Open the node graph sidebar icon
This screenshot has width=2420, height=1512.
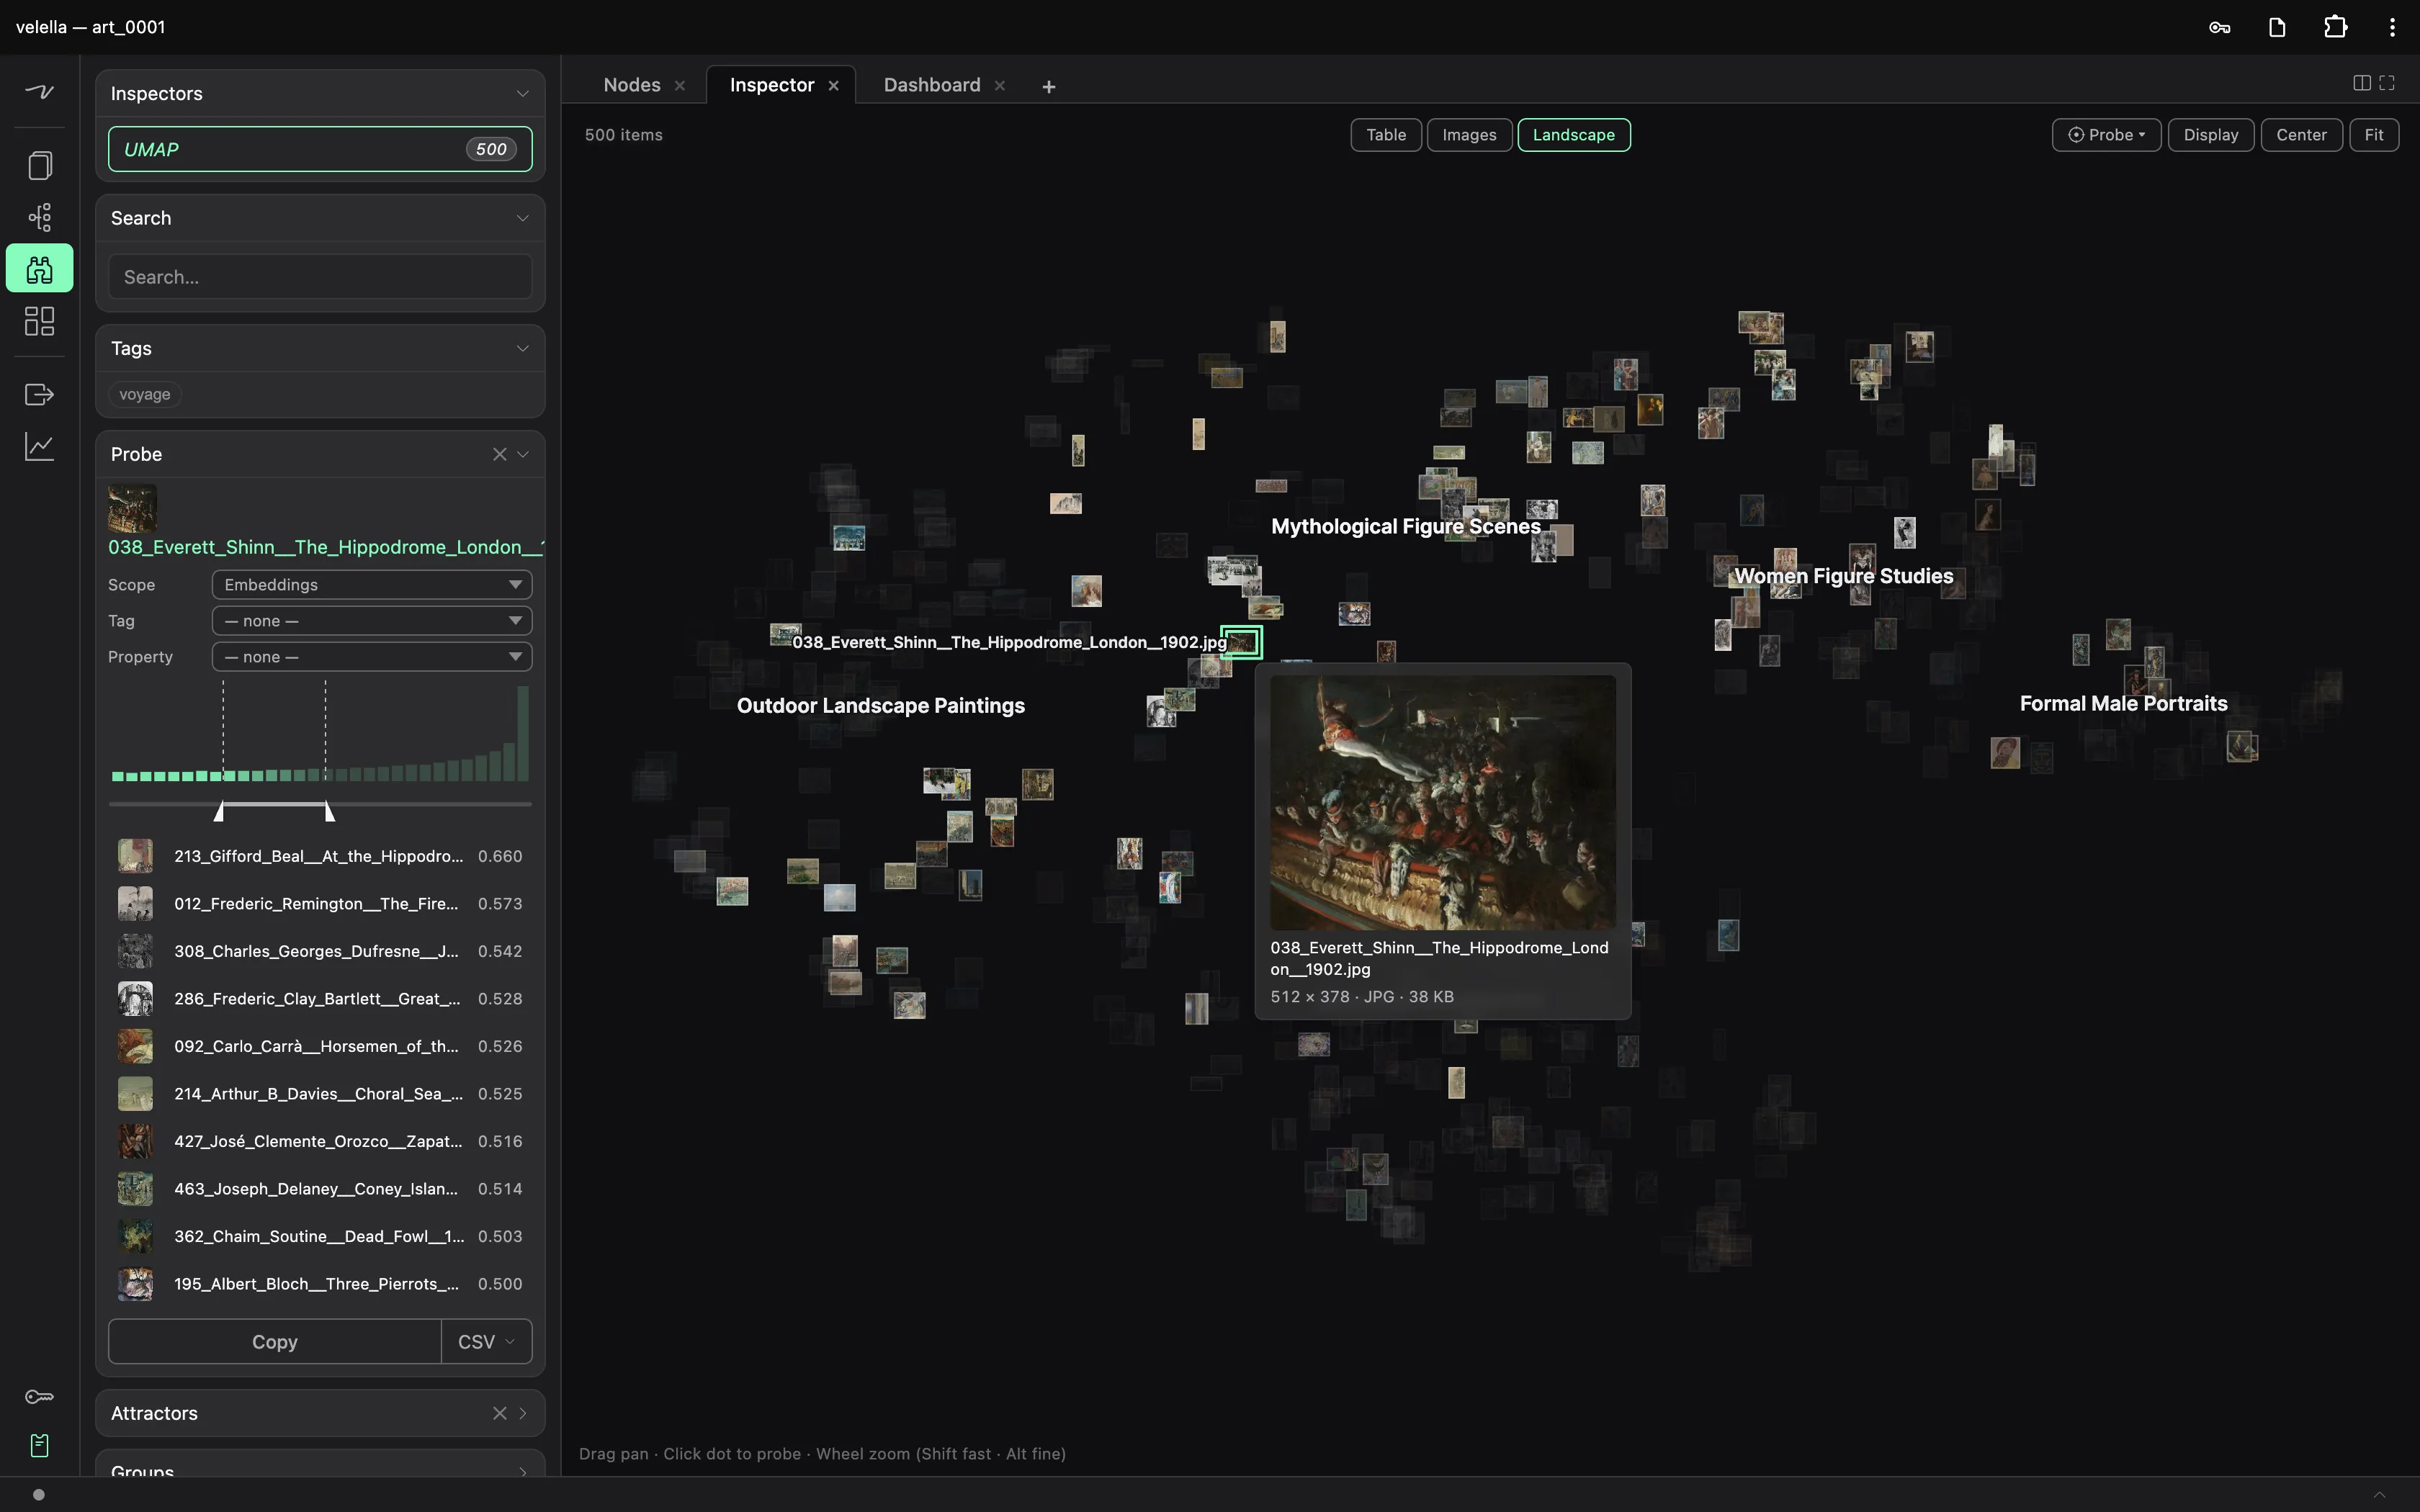click(x=39, y=217)
